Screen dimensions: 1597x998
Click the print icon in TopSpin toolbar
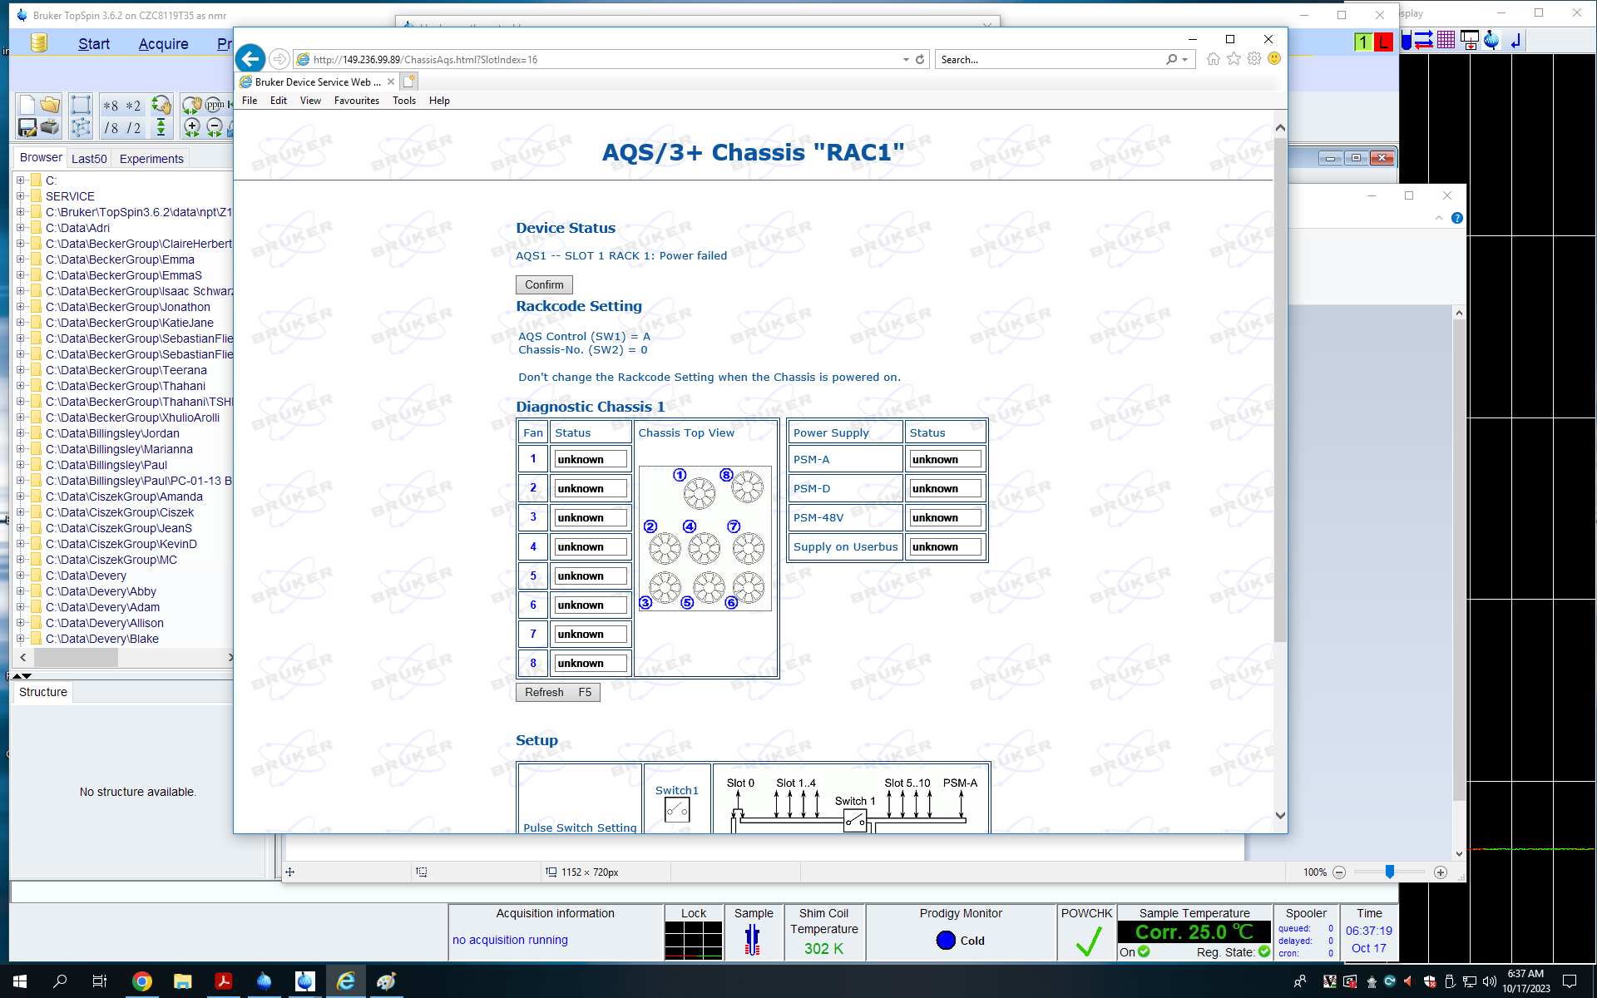(x=50, y=127)
